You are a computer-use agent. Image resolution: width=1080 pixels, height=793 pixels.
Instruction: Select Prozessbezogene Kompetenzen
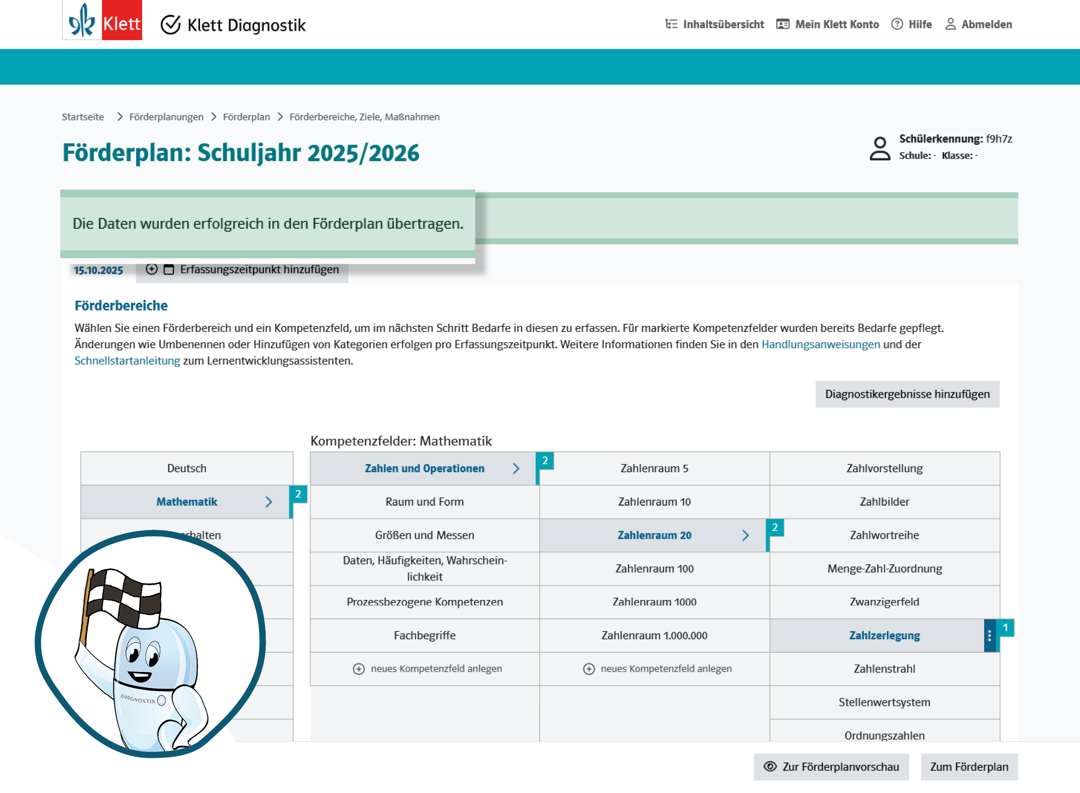pos(425,602)
